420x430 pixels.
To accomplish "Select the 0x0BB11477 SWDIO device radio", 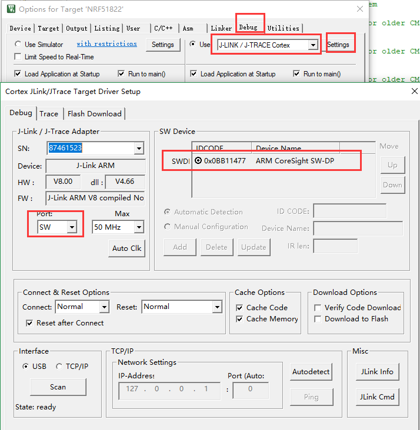I will tap(198, 161).
